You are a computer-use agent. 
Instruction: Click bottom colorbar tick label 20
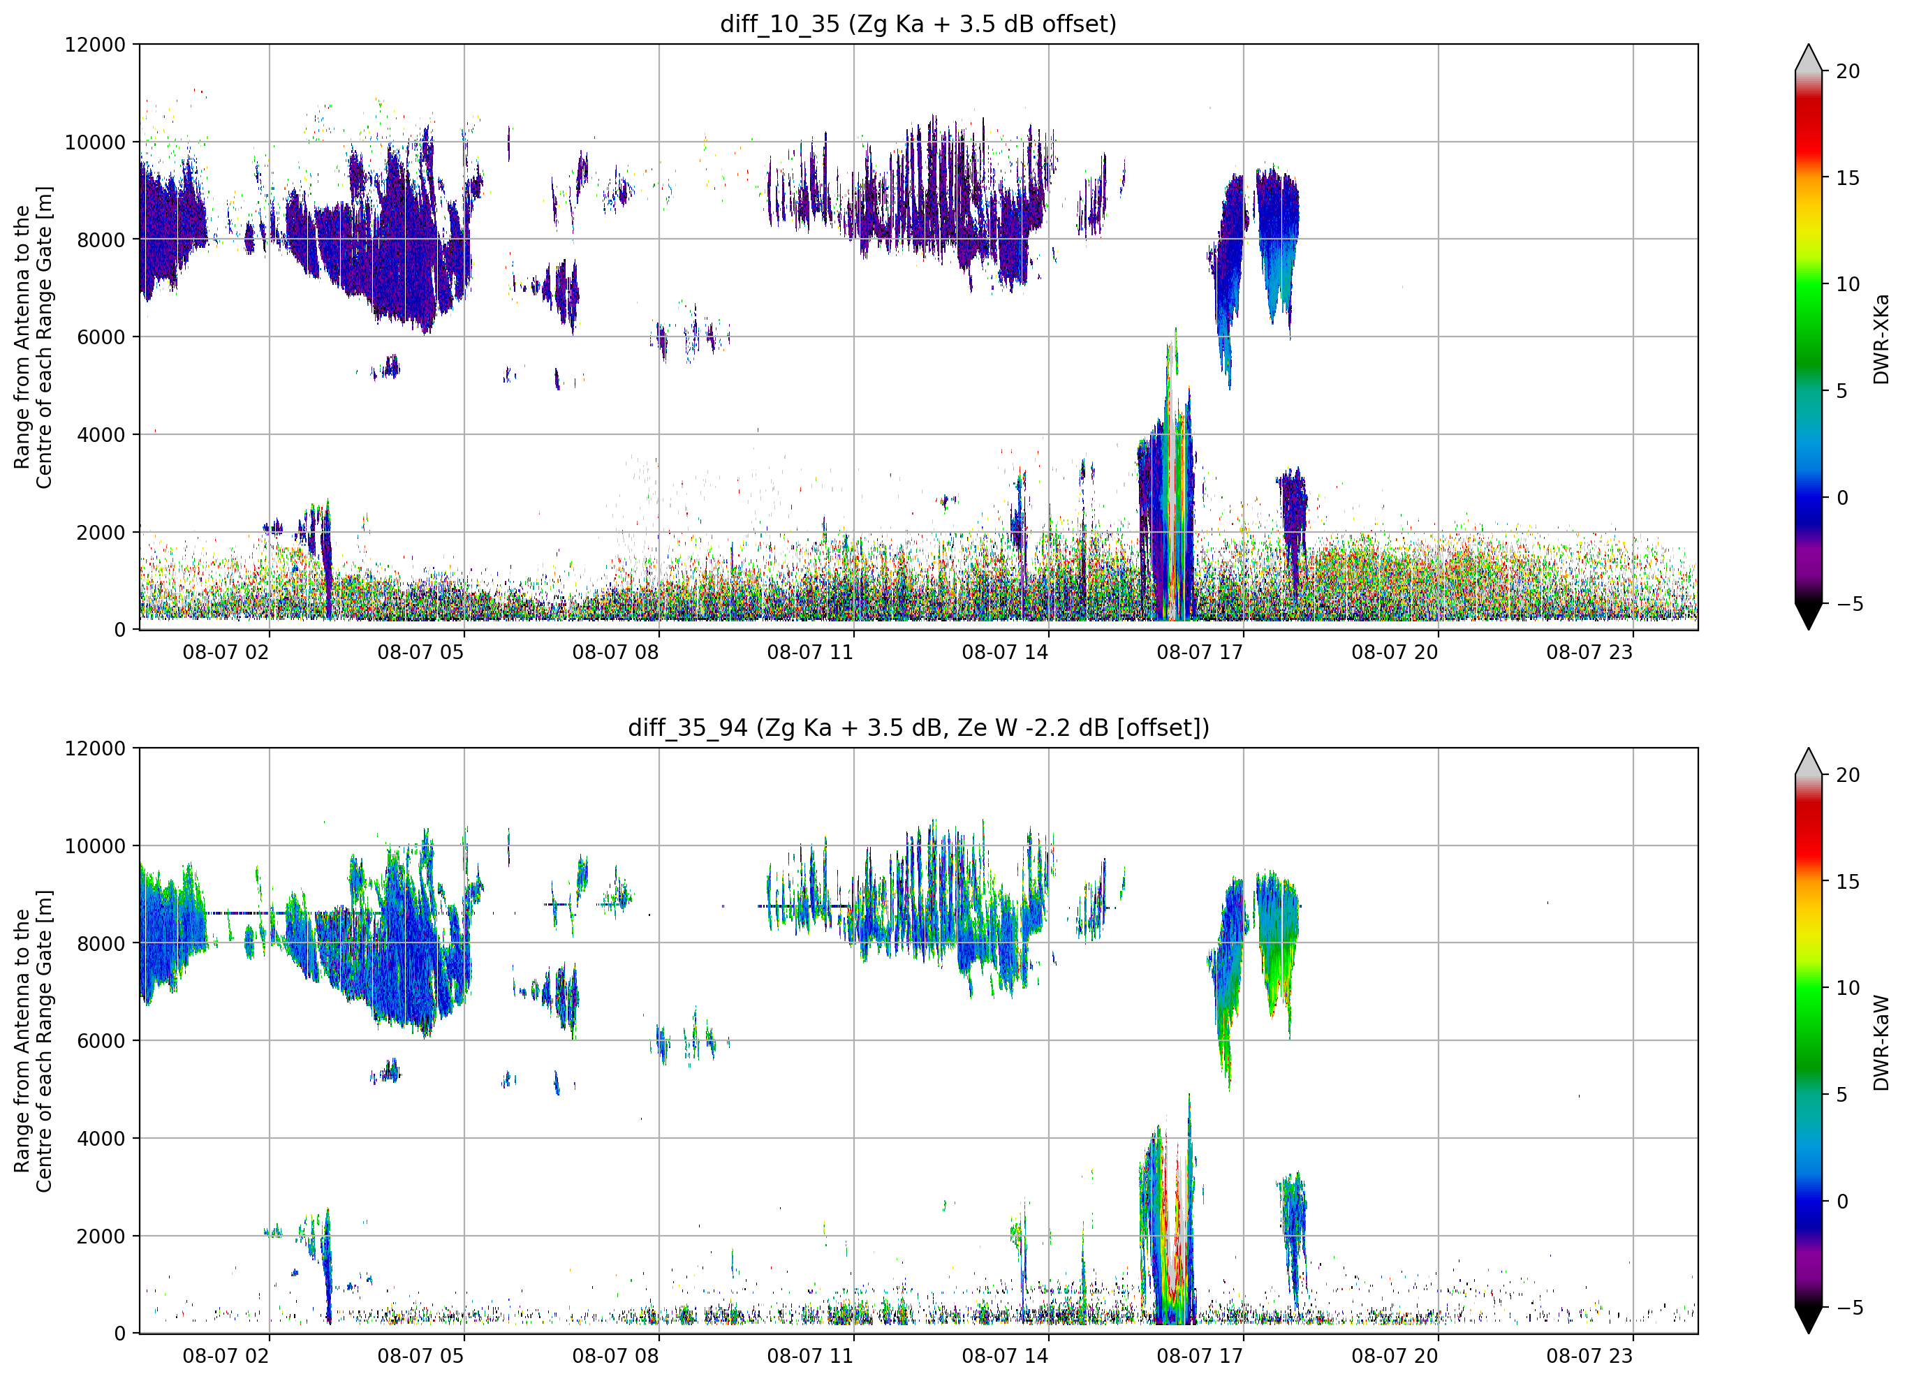point(1847,776)
